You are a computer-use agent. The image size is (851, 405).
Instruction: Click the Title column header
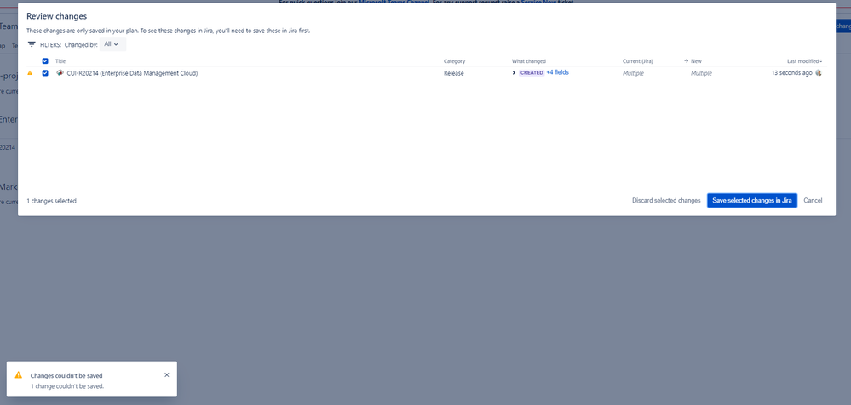pos(60,61)
